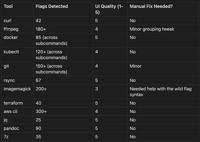
Task: Select the 85 (across subcommands) cell
Action: click(51, 40)
